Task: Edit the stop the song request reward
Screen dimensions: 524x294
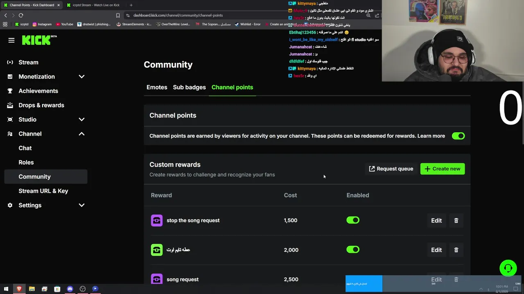Action: point(436,220)
